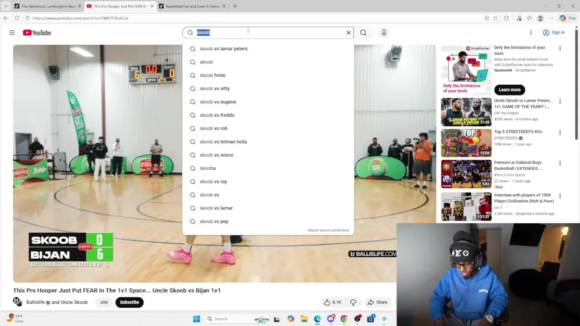Image resolution: width=580 pixels, height=326 pixels.
Task: Subscribe to the Ballislife channel
Action: pyautogui.click(x=130, y=302)
